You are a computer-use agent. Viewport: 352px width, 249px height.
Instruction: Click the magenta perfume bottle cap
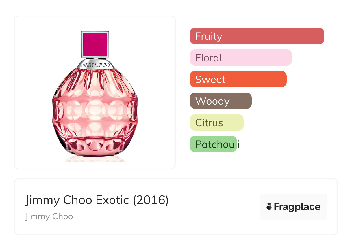point(95,45)
